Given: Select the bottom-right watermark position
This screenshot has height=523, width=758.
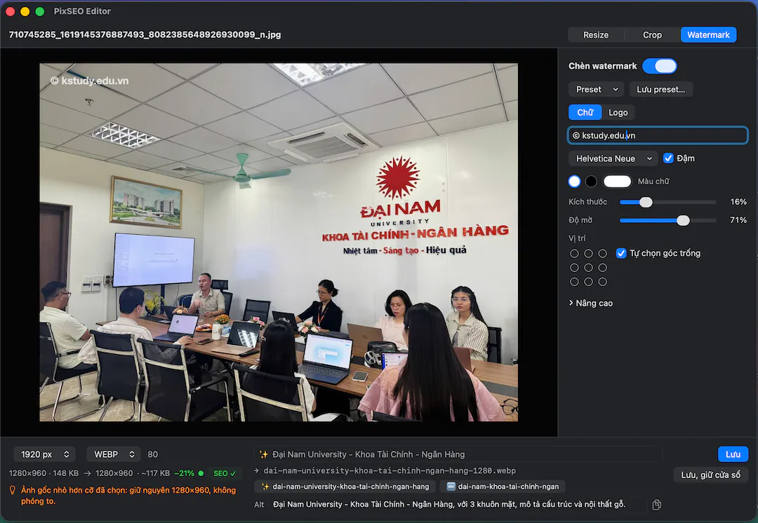Looking at the screenshot, I should pos(602,282).
